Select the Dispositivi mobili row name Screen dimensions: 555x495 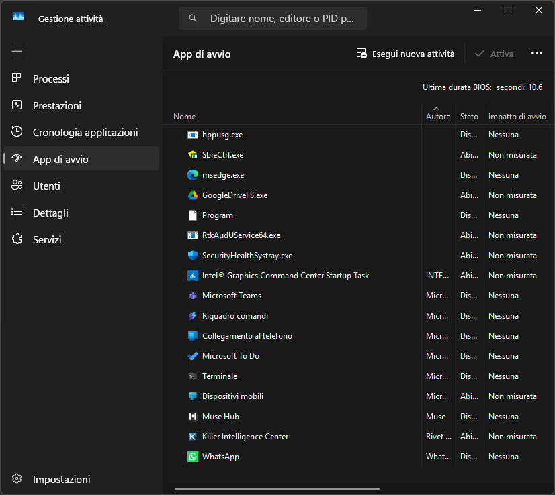coord(232,396)
